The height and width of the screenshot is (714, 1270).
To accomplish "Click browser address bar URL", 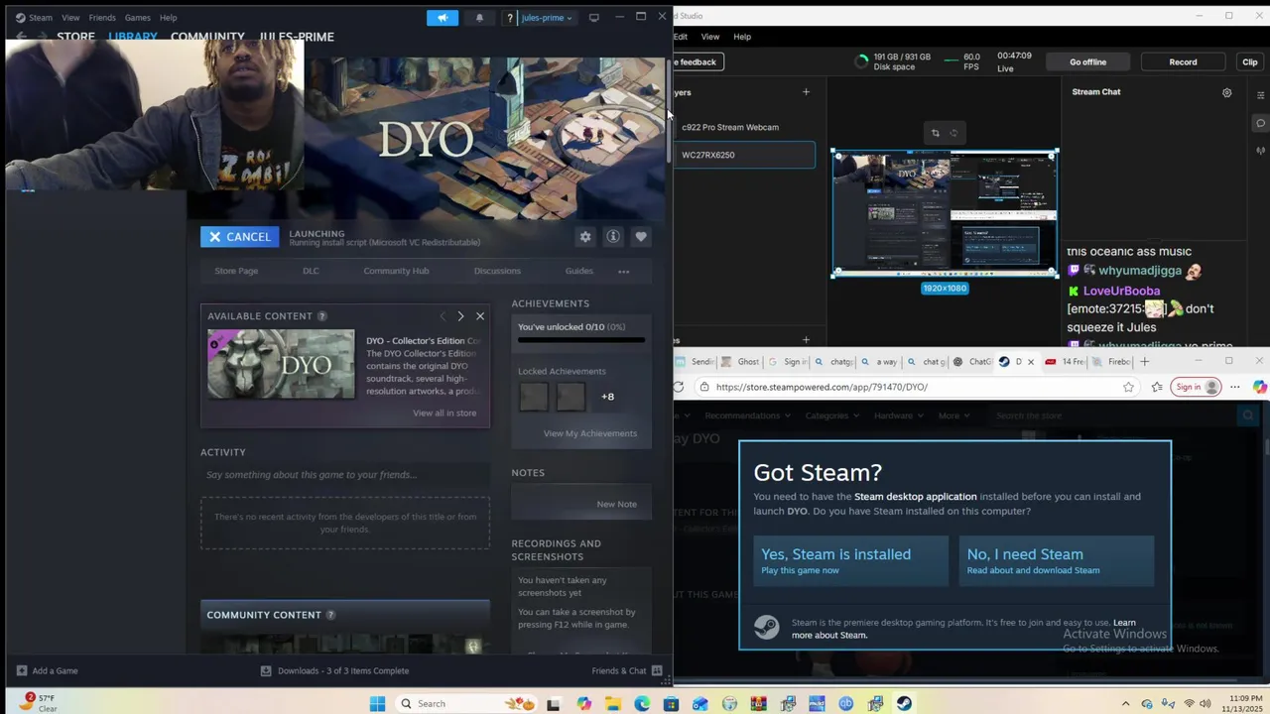I will tap(822, 387).
